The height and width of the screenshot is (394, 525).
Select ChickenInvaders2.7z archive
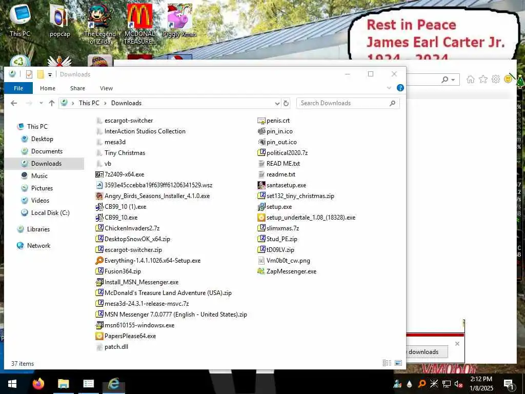click(x=132, y=228)
